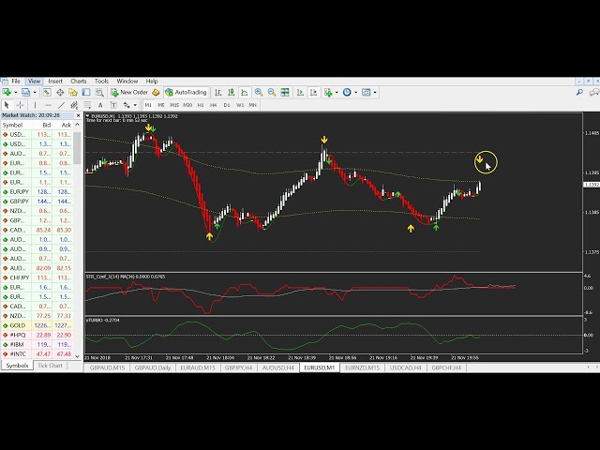The image size is (600, 450).
Task: Click the New Order button
Action: tap(130, 93)
